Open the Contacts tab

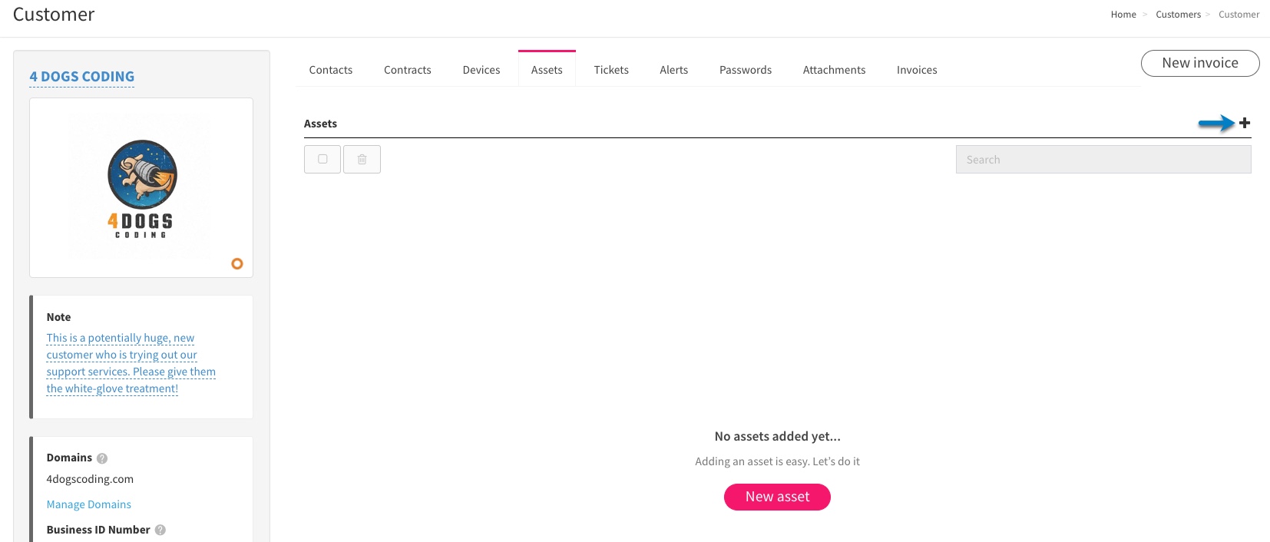[x=331, y=70]
